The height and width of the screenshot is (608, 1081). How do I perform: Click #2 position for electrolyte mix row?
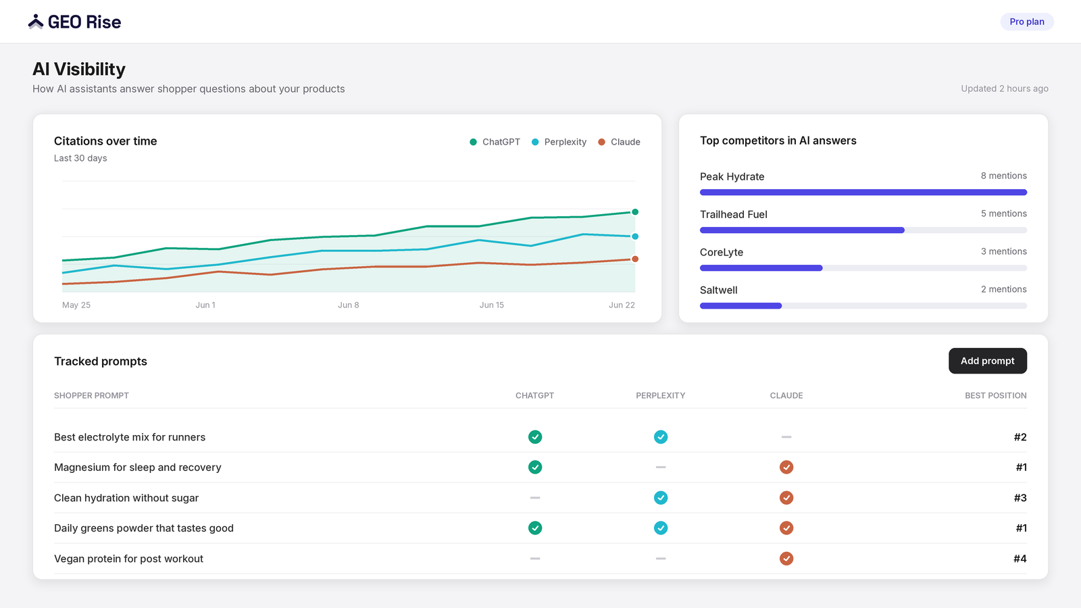point(1020,437)
